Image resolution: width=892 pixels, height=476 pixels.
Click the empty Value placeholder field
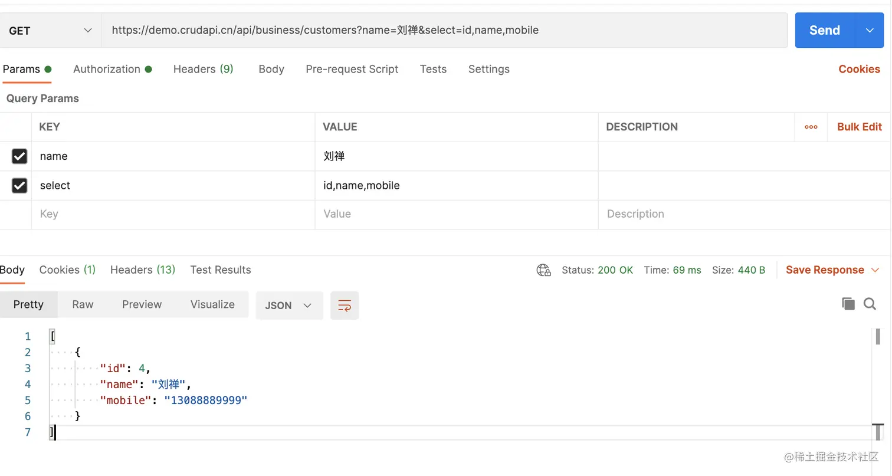tap(457, 215)
